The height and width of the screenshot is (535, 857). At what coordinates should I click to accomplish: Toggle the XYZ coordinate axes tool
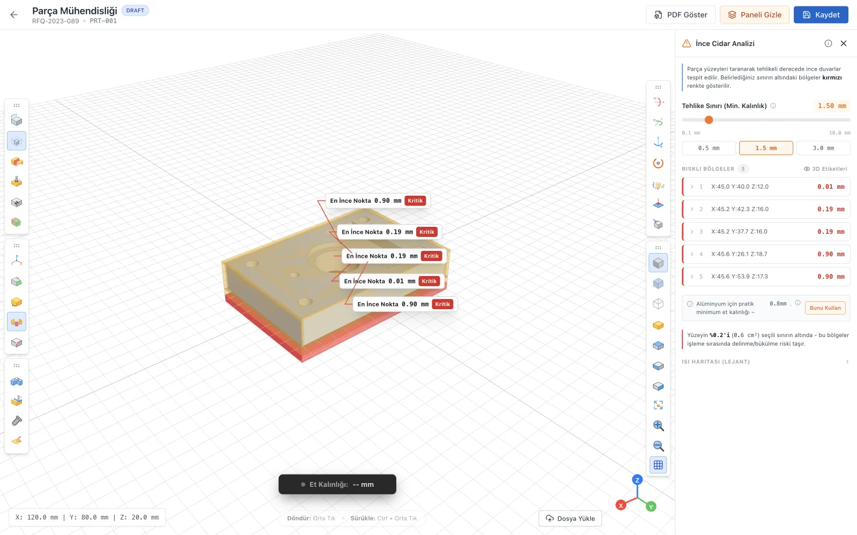(17, 261)
